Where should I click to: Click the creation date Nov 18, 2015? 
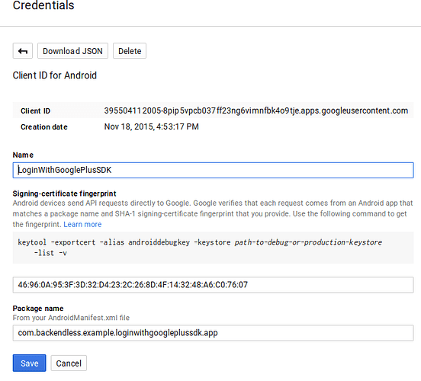[152, 126]
